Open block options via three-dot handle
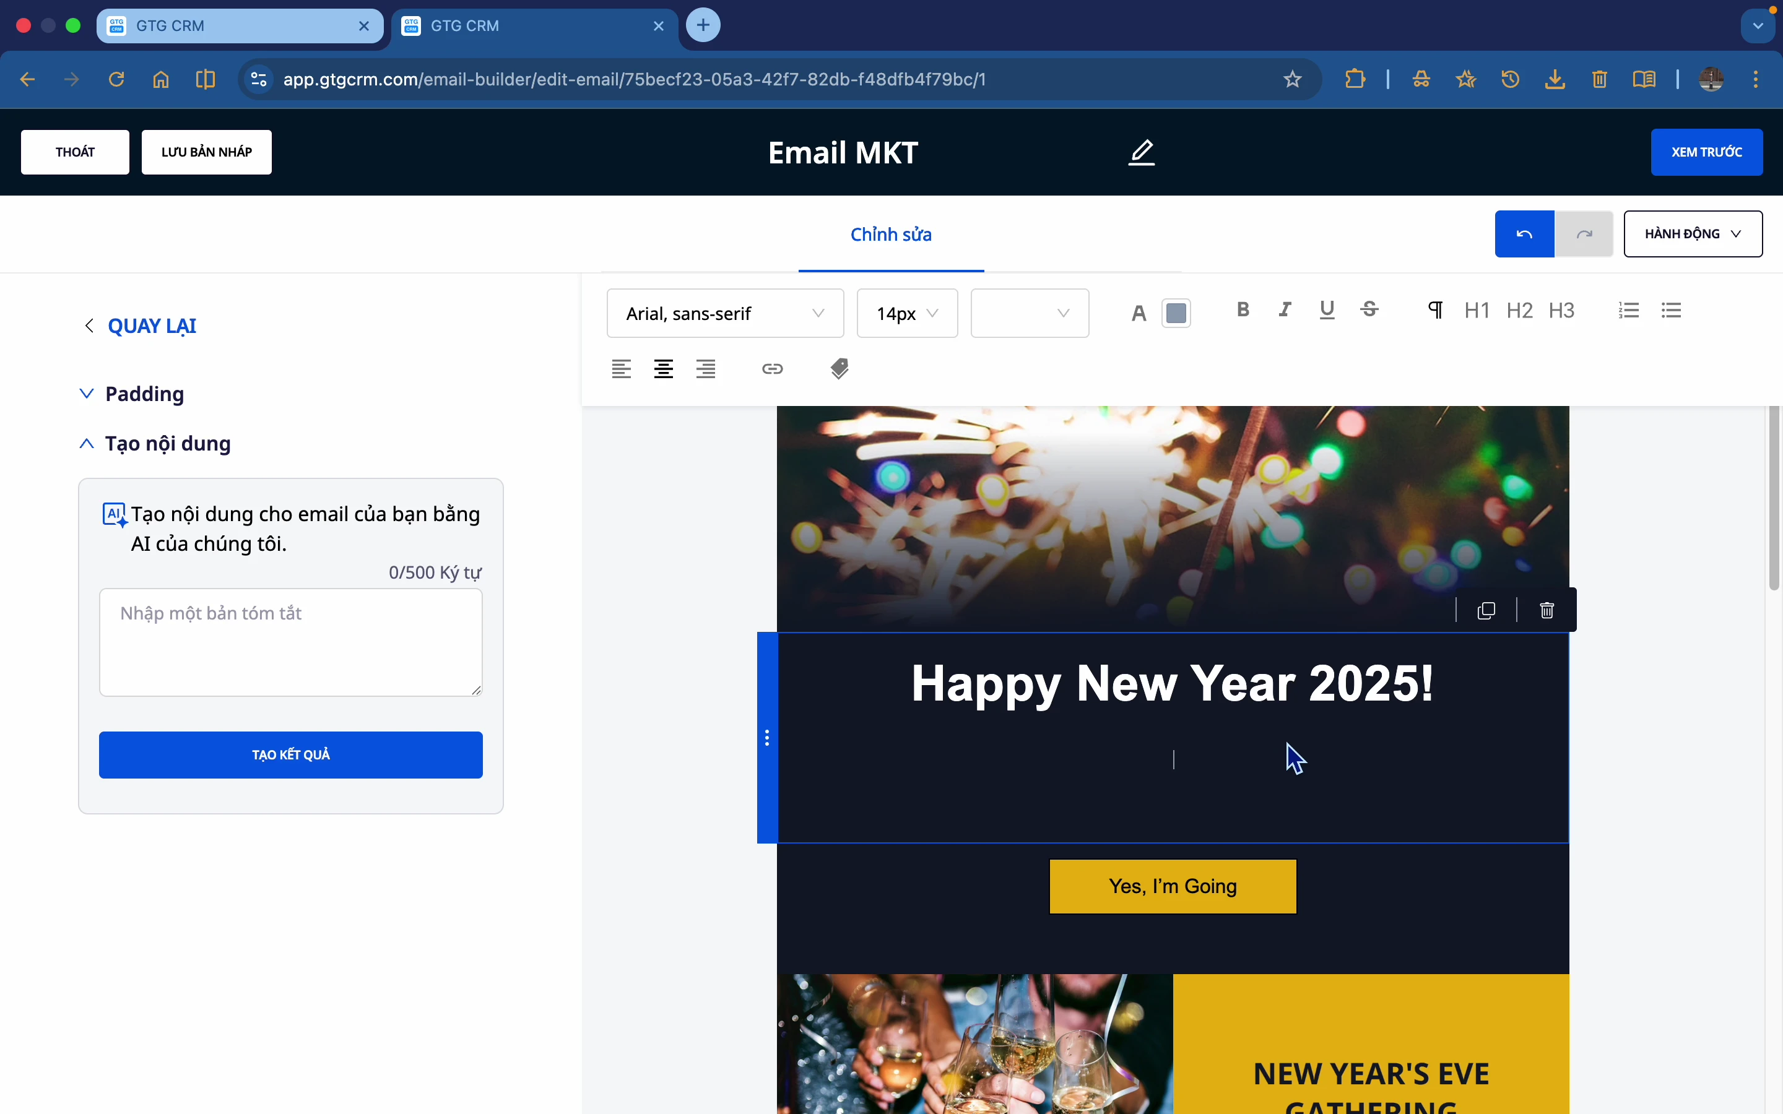Viewport: 1783px width, 1114px height. pyautogui.click(x=768, y=736)
